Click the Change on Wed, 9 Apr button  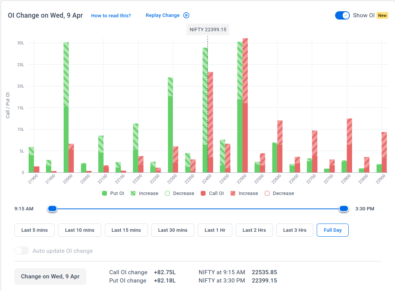(x=50, y=276)
